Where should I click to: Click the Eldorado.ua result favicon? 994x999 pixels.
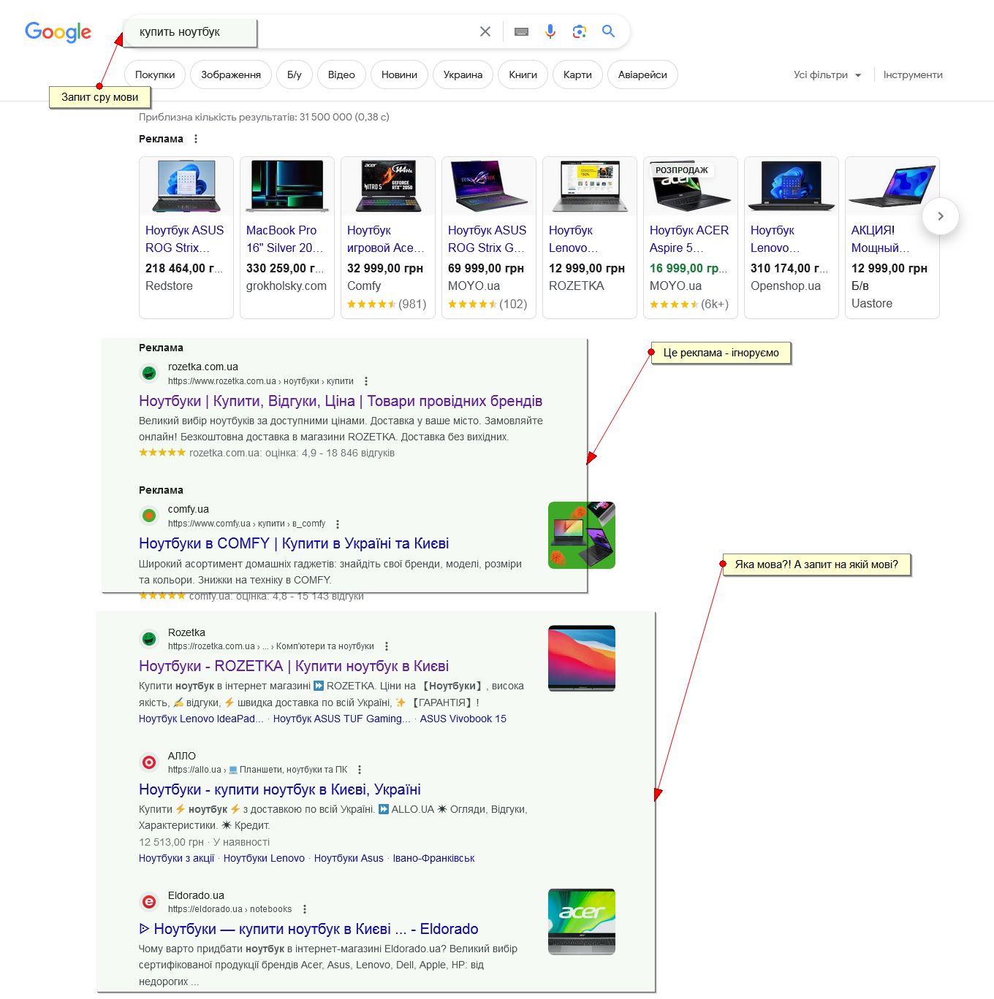[x=149, y=902]
